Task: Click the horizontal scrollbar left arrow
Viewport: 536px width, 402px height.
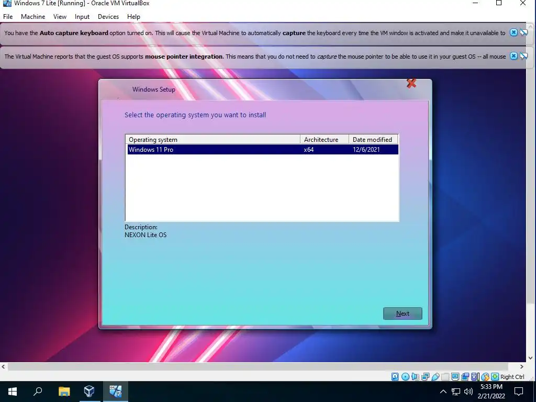Action: [x=4, y=366]
